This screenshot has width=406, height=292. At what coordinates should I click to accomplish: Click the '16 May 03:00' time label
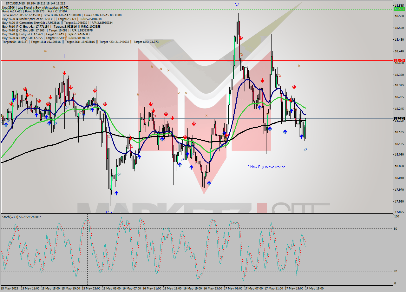[111, 289]
